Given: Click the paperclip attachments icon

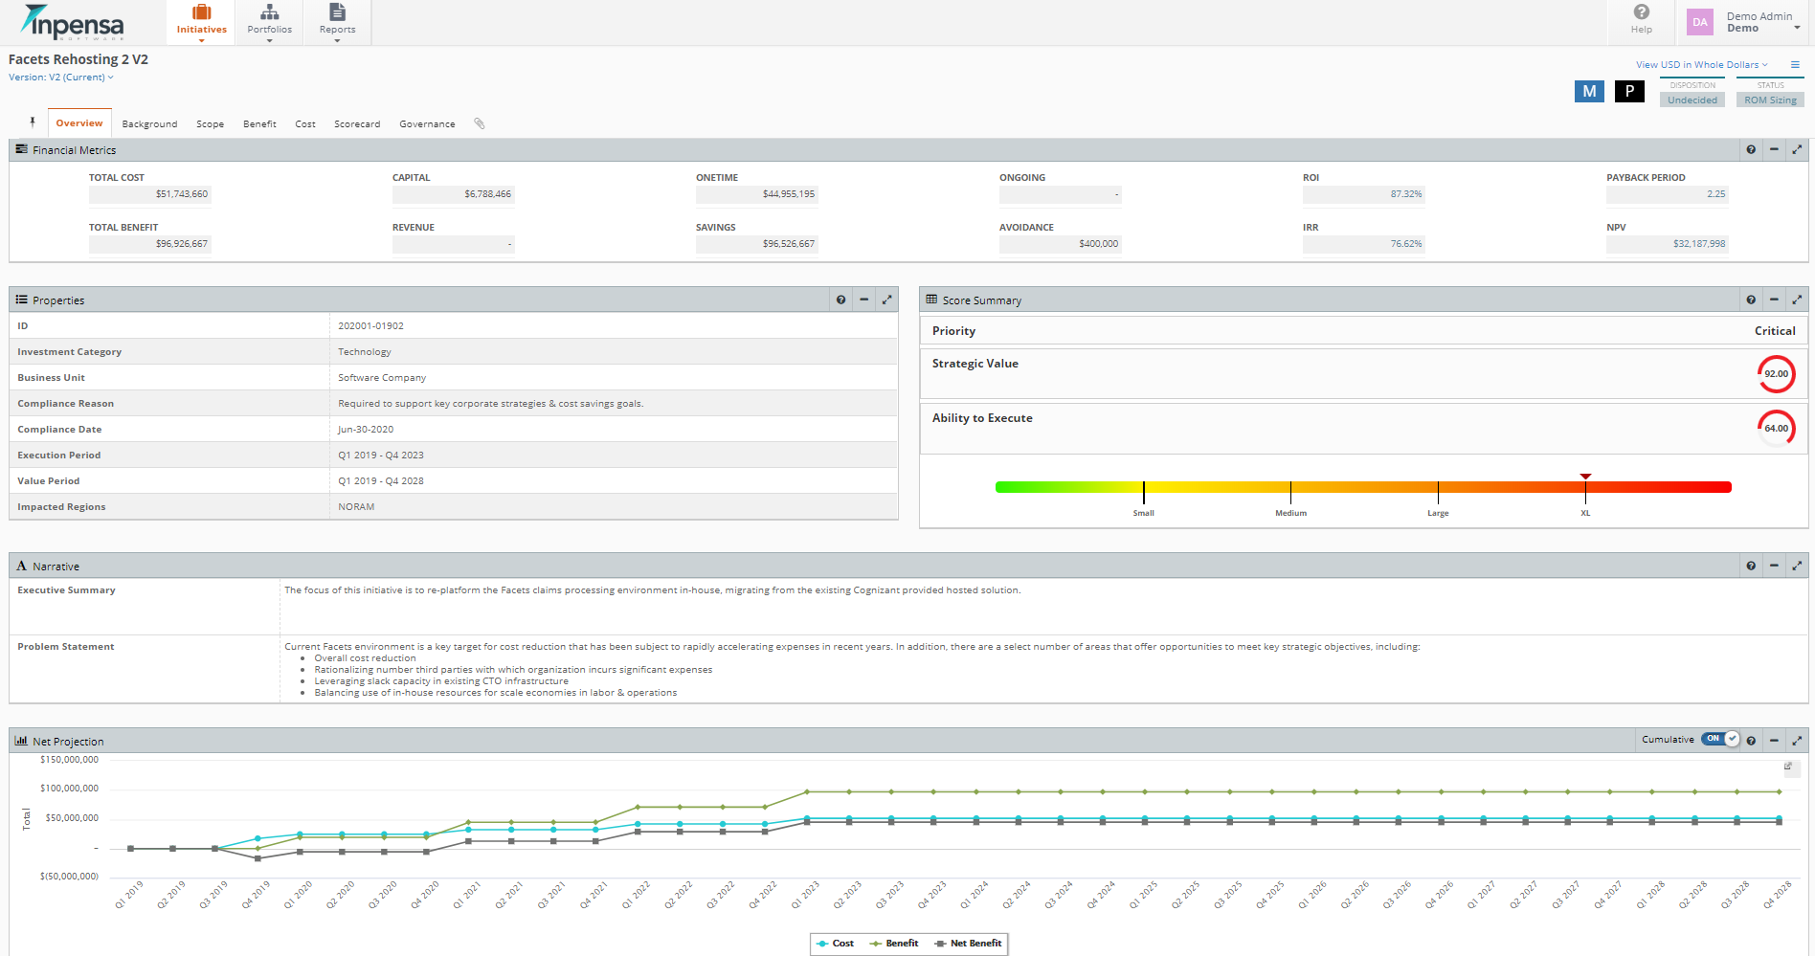Looking at the screenshot, I should pyautogui.click(x=480, y=123).
